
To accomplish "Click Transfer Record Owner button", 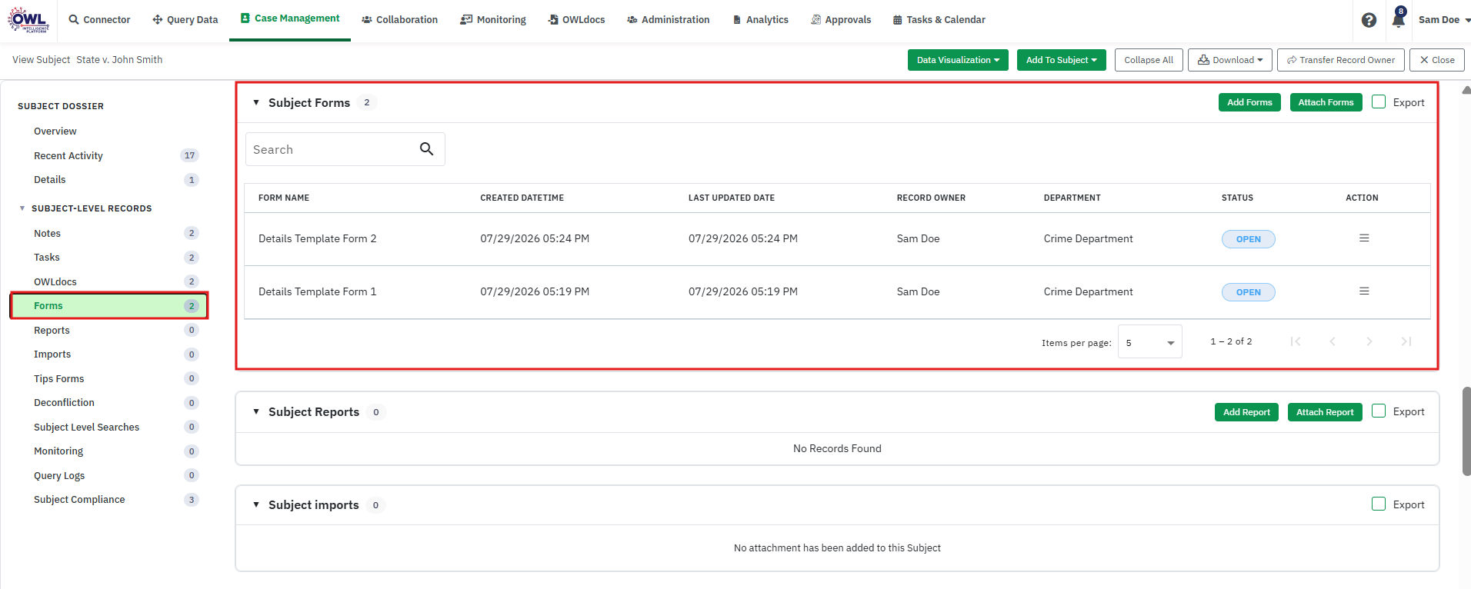I will [1341, 60].
